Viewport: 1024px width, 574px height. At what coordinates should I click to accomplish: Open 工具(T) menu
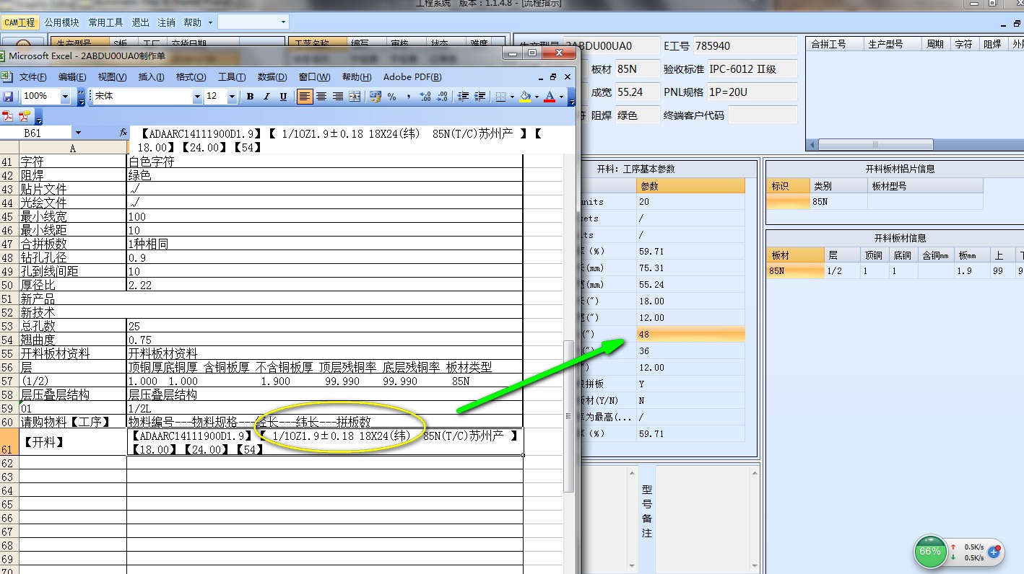[x=232, y=77]
